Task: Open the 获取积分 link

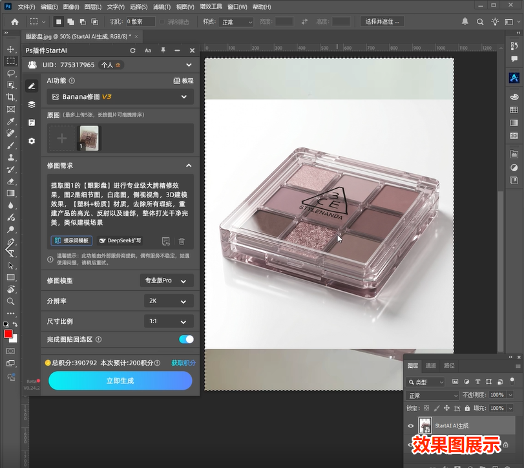Action: click(x=183, y=363)
